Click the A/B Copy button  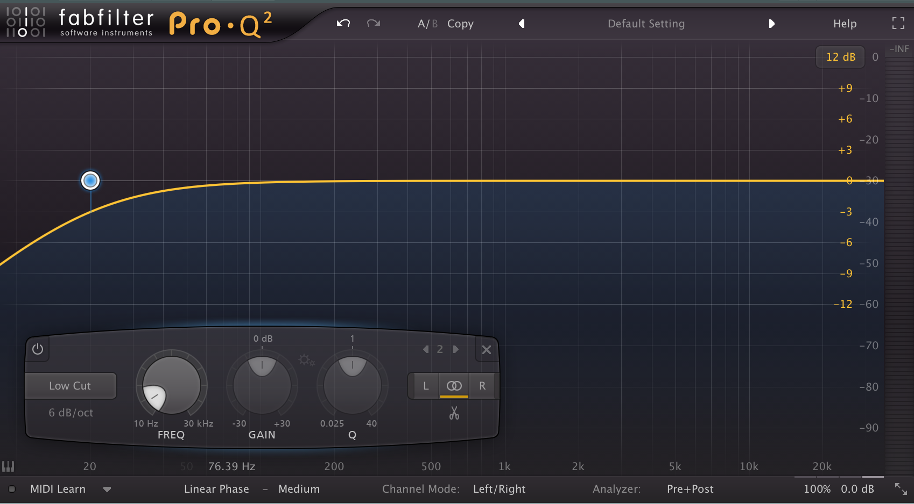pyautogui.click(x=460, y=24)
